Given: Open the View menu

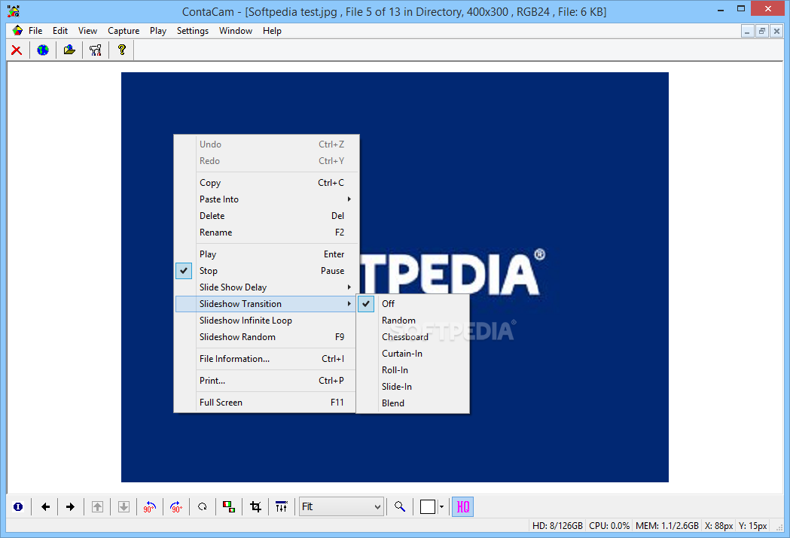Looking at the screenshot, I should [x=87, y=31].
